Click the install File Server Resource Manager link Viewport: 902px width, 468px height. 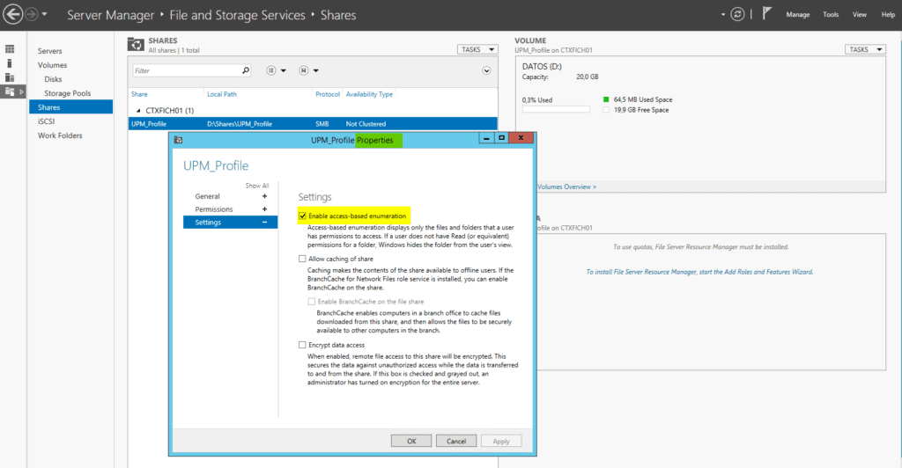click(x=699, y=272)
